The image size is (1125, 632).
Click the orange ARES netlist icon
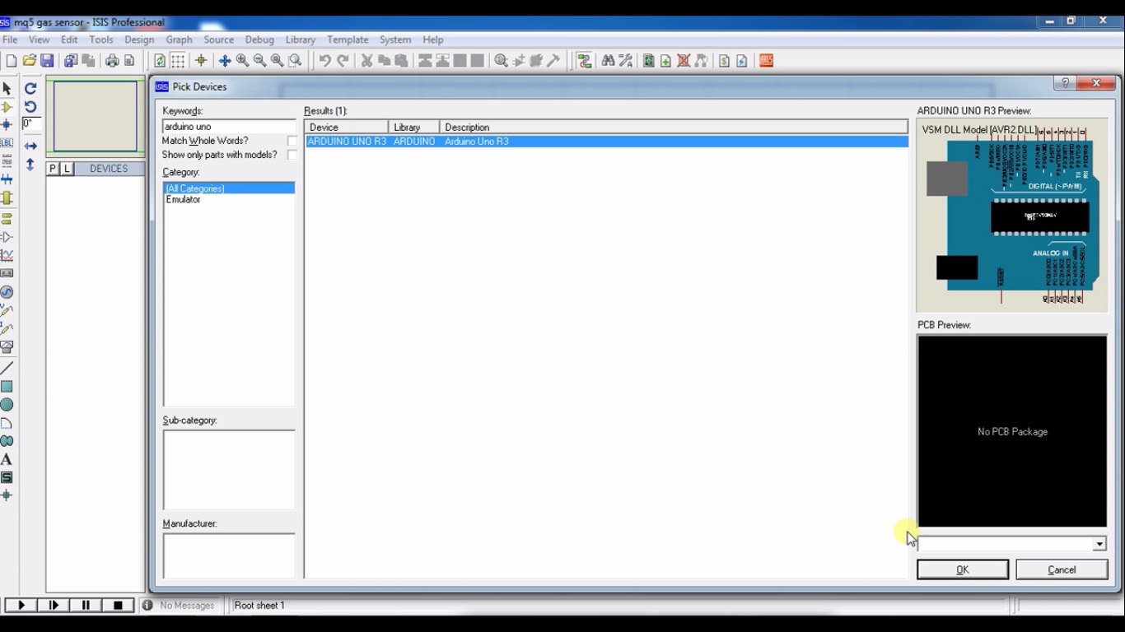766,61
